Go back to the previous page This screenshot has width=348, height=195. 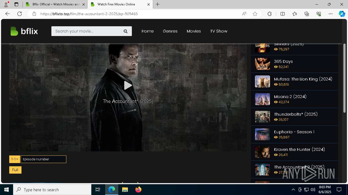8,14
